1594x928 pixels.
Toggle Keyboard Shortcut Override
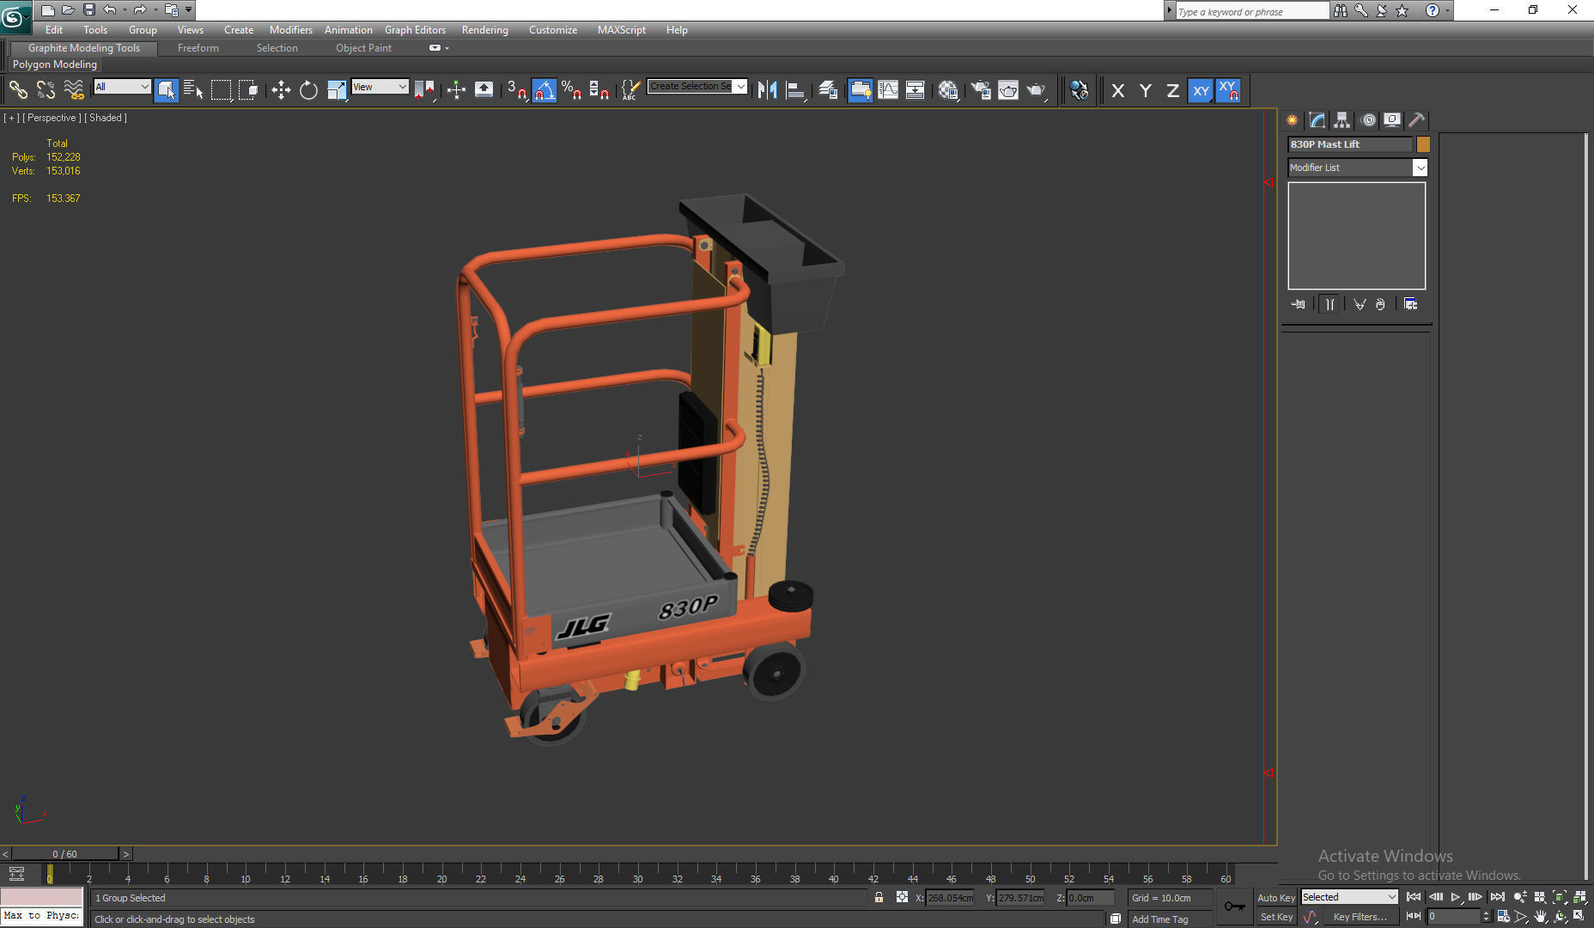coord(484,89)
